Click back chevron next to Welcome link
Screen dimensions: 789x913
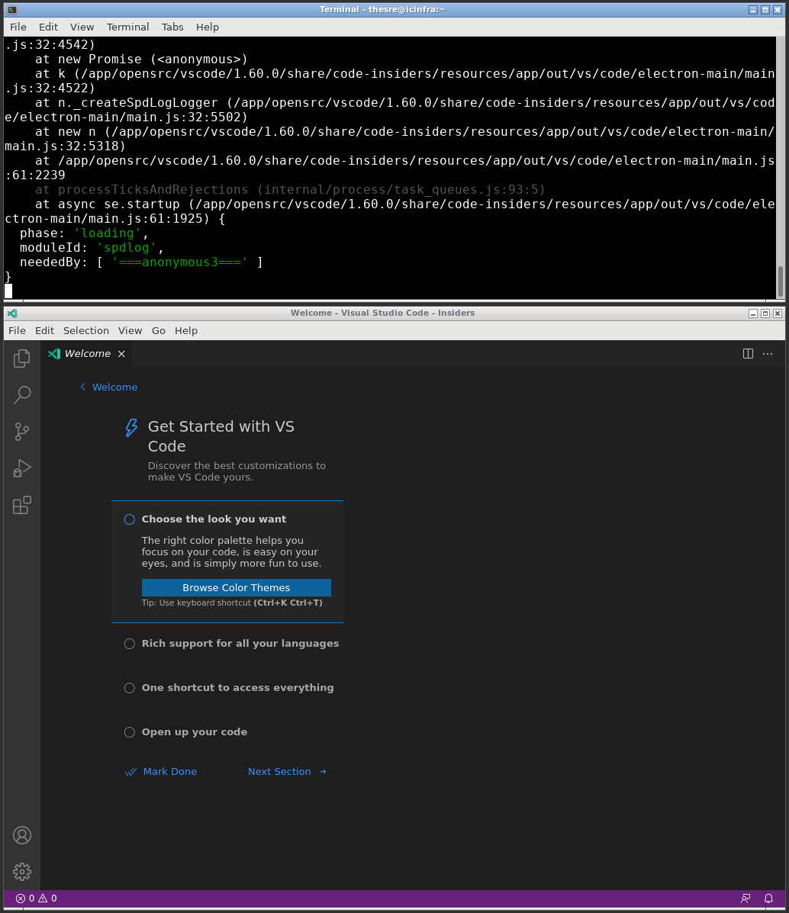(x=82, y=387)
